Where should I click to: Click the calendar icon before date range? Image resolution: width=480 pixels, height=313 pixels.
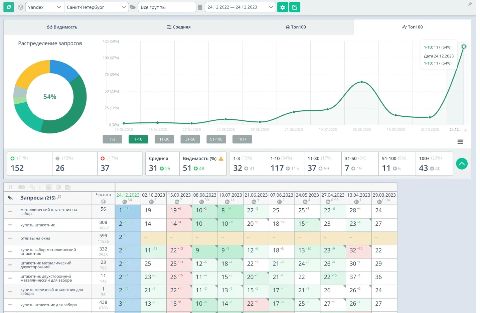point(200,7)
